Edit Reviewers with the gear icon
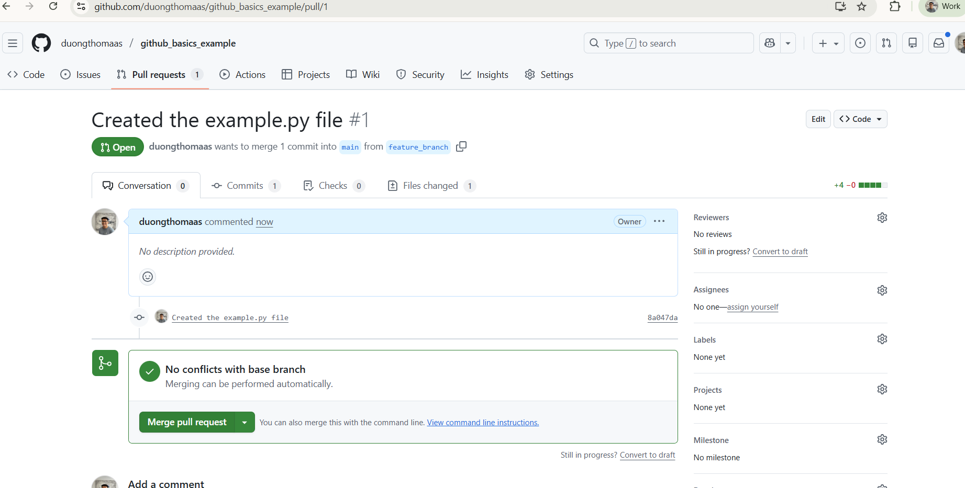Image resolution: width=965 pixels, height=488 pixels. pyautogui.click(x=882, y=218)
